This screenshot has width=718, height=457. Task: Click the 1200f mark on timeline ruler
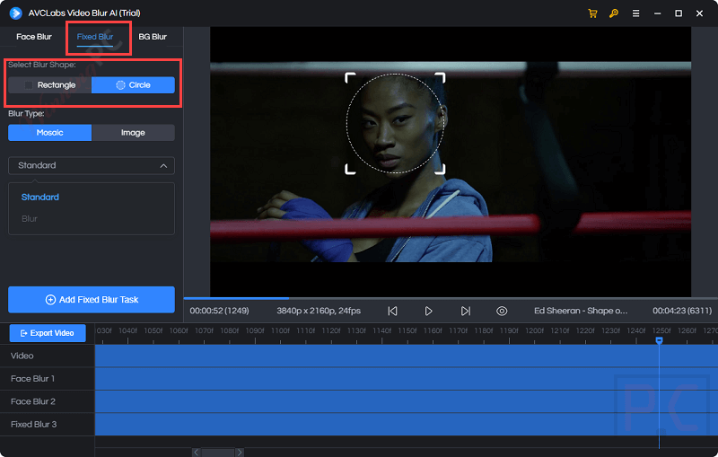point(534,330)
